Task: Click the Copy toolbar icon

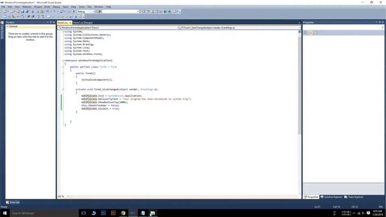Action: pos(37,11)
